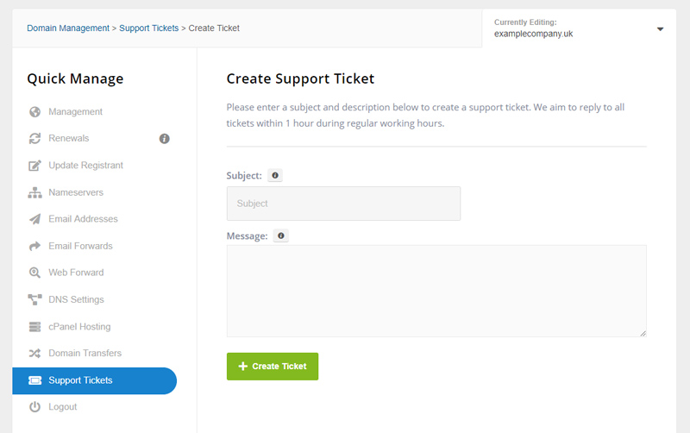This screenshot has height=433, width=690.
Task: Click the Web Forward magnifier icon
Action: point(35,273)
